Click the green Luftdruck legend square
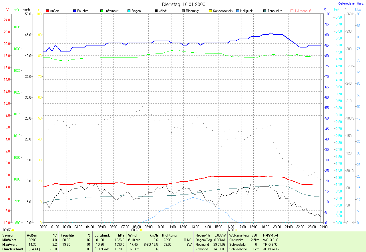This screenshot has width=366, height=252. 102,11
